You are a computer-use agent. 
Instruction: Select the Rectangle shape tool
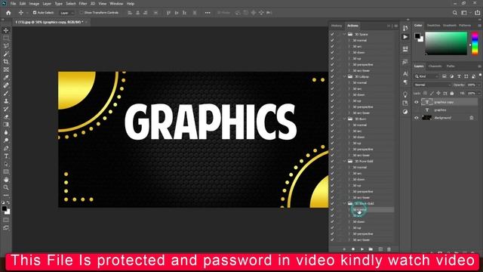click(x=6, y=172)
